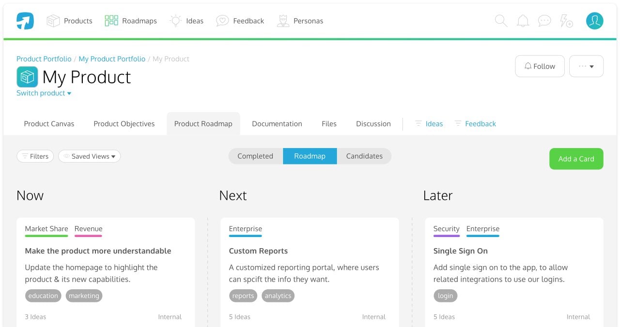Open the more options ellipsis dropdown
620x327 pixels.
tap(586, 66)
